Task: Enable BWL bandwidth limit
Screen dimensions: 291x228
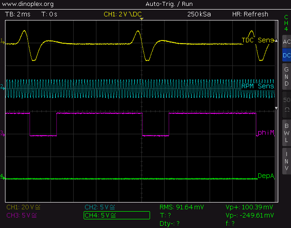Action: click(286, 133)
